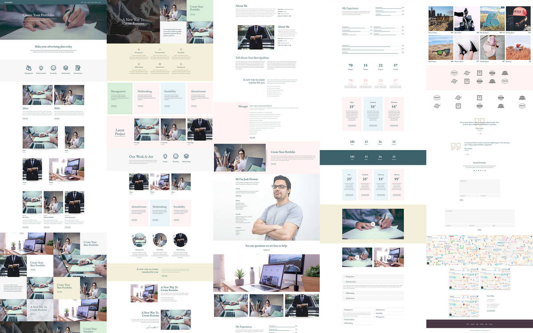Click the Professionalism lightbulb icon in gray band
The width and height of the screenshot is (533, 333).
point(41,68)
